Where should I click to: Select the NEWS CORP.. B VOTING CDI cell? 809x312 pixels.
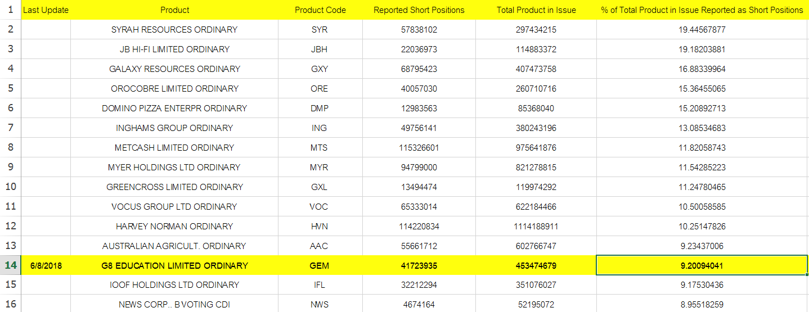pos(174,304)
